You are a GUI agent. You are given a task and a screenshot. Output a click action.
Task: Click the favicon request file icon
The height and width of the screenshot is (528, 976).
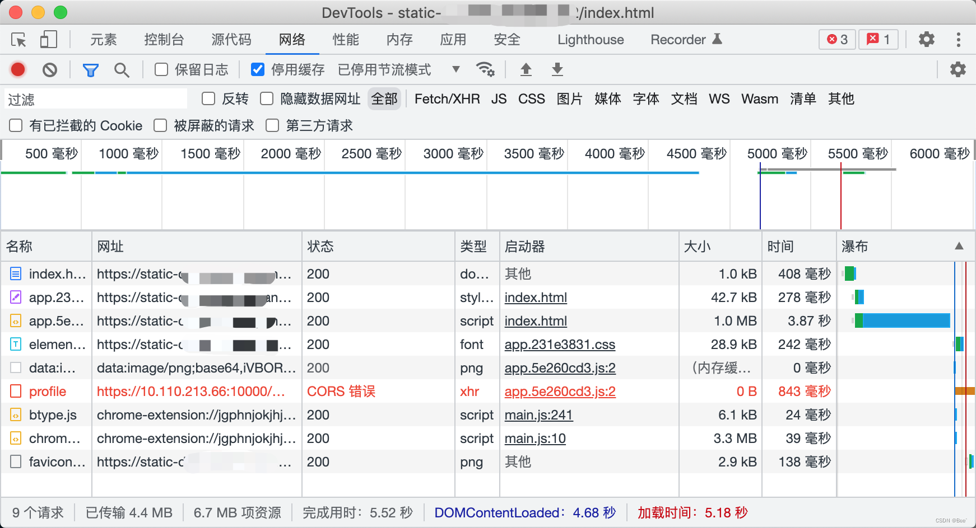(x=16, y=462)
